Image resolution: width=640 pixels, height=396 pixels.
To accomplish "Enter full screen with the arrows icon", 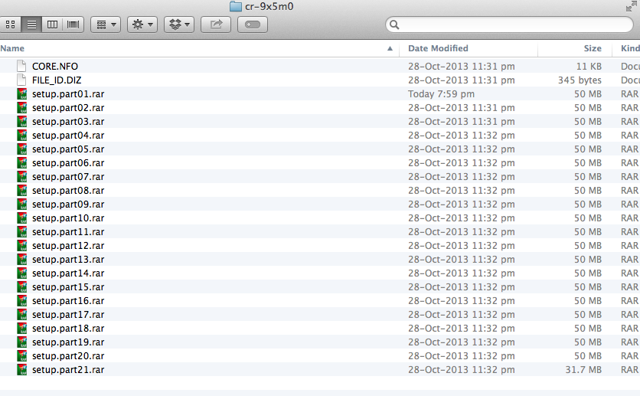I will click(631, 7).
